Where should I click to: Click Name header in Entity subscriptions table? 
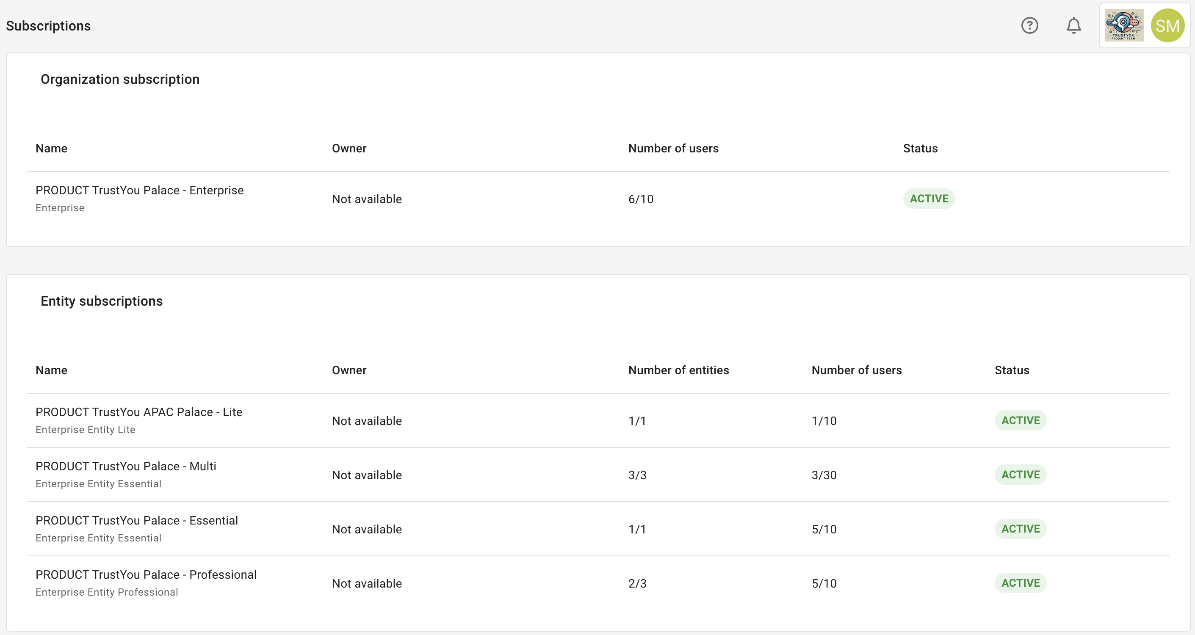[x=52, y=370]
